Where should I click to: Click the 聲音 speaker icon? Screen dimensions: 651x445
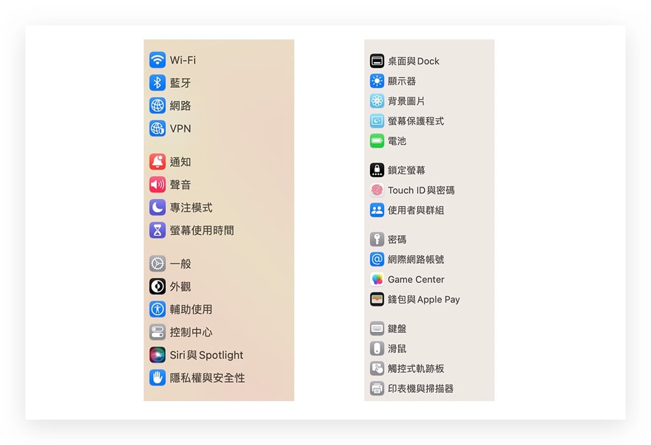158,185
